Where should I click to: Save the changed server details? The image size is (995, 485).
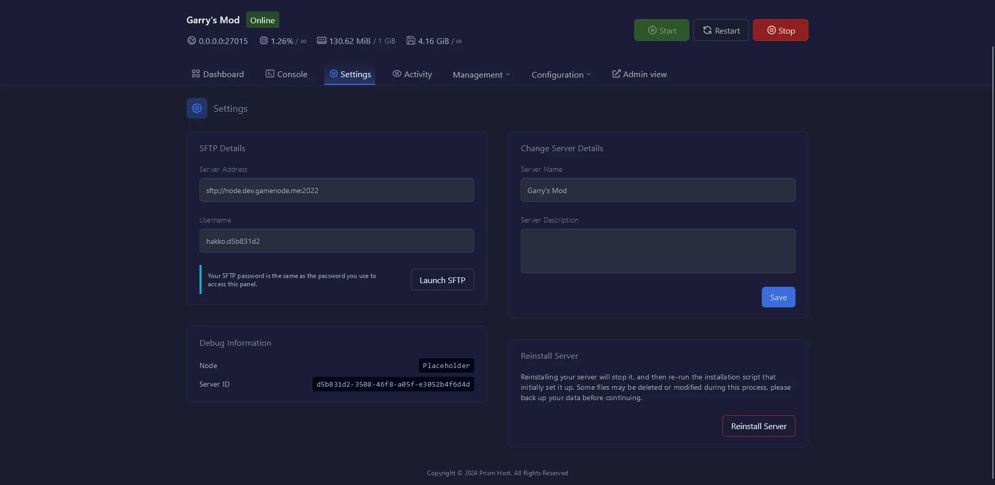click(x=778, y=297)
